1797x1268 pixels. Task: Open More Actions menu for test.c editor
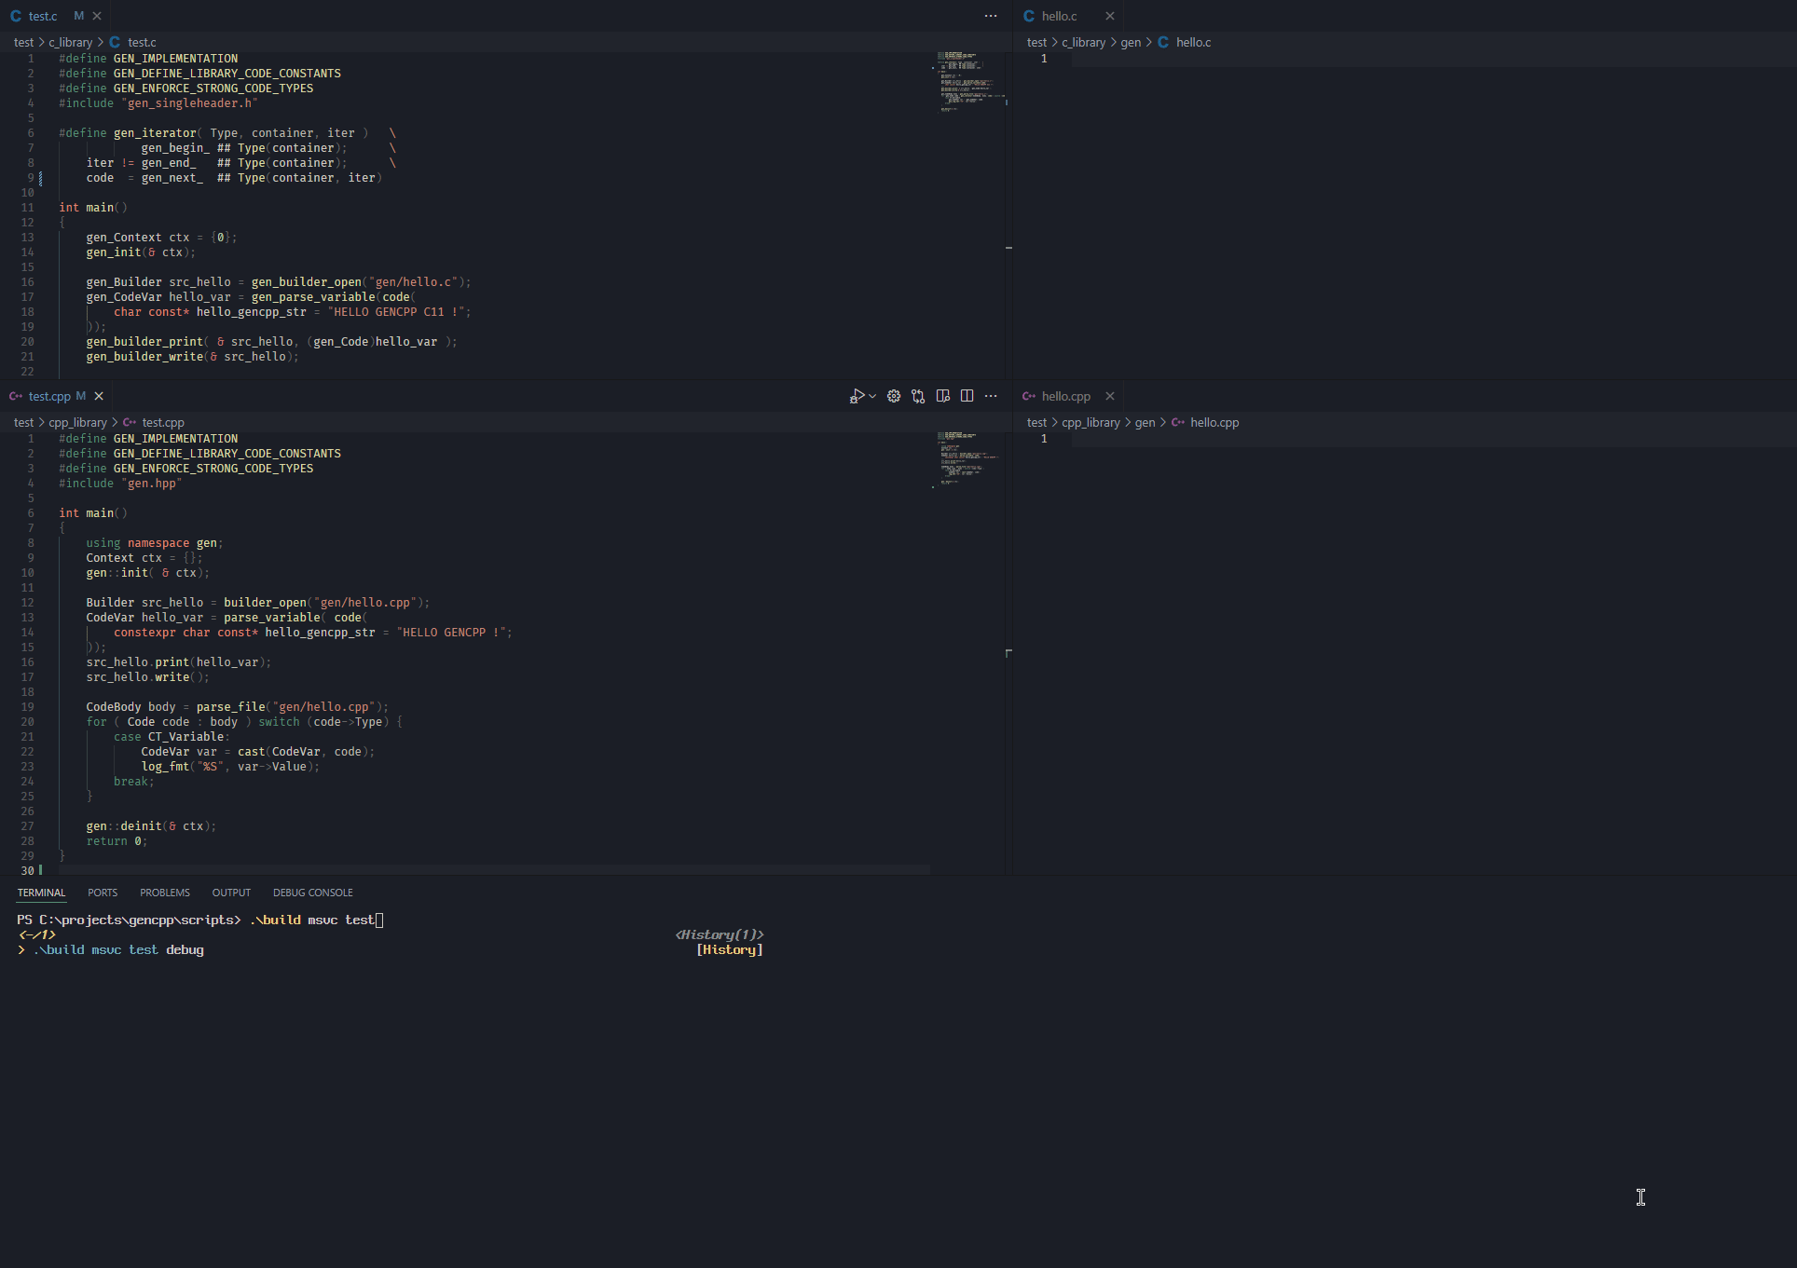pyautogui.click(x=991, y=16)
